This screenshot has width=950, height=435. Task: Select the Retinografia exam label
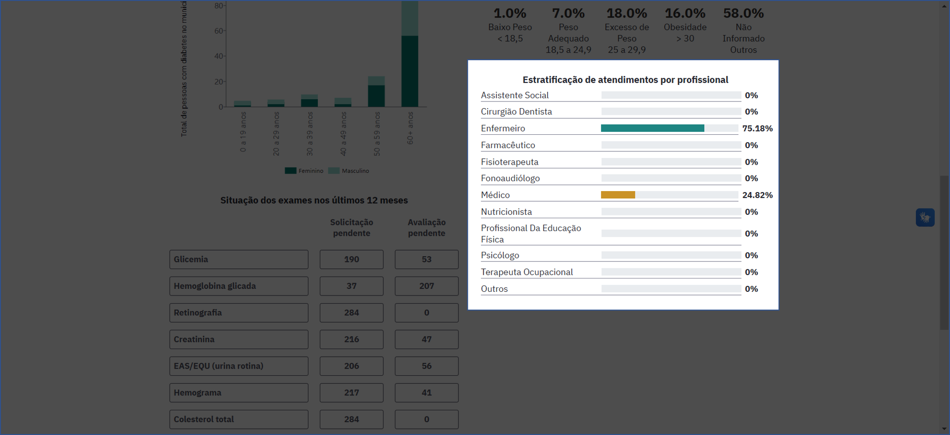(x=239, y=313)
